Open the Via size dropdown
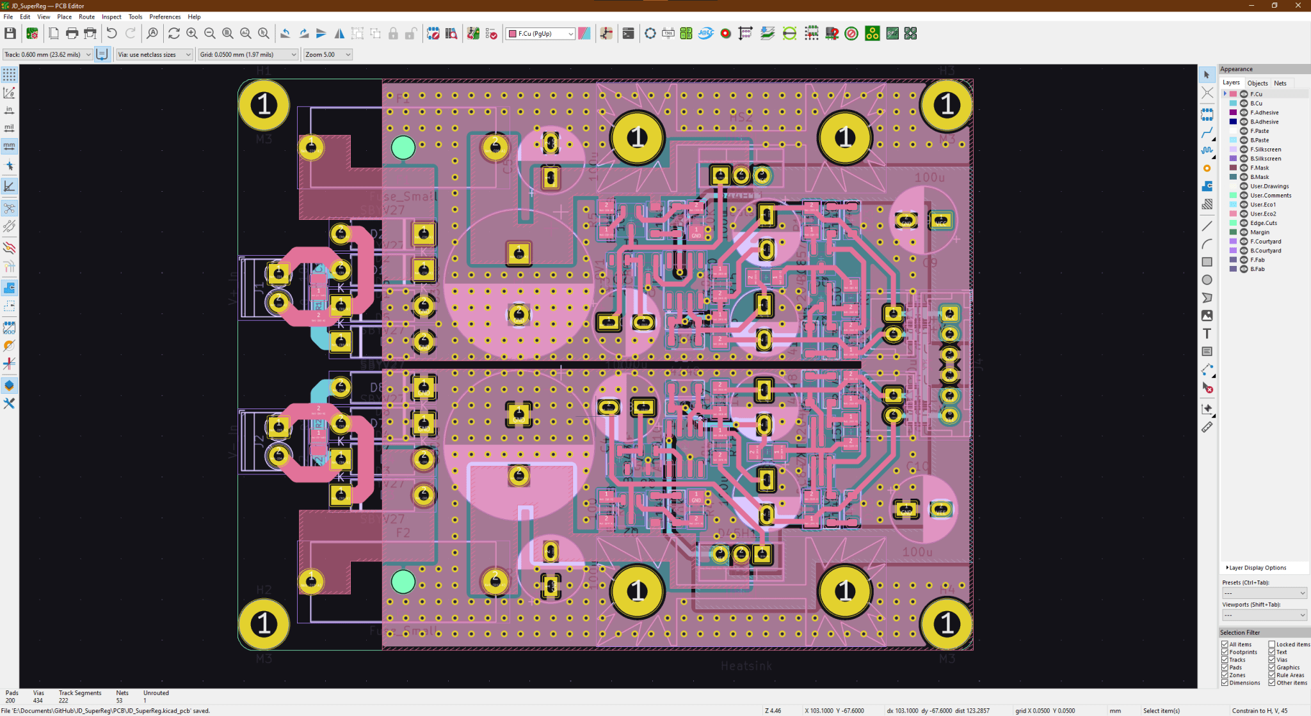The height and width of the screenshot is (716, 1311). coord(154,54)
